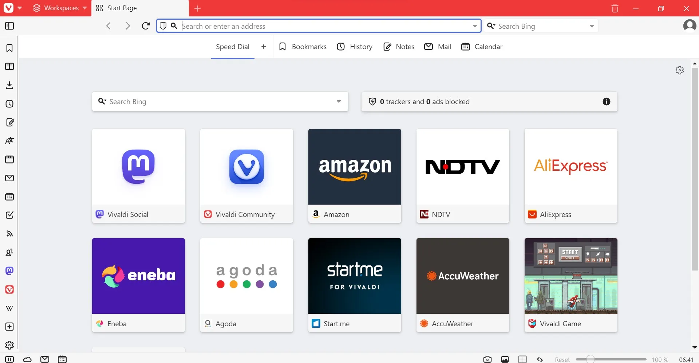Open the closed tabs trash can

(615, 8)
